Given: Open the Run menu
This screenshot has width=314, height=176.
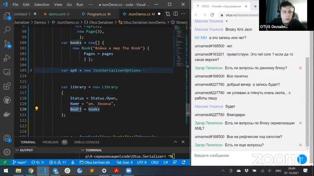Looking at the screenshot, I should (x=79, y=4).
